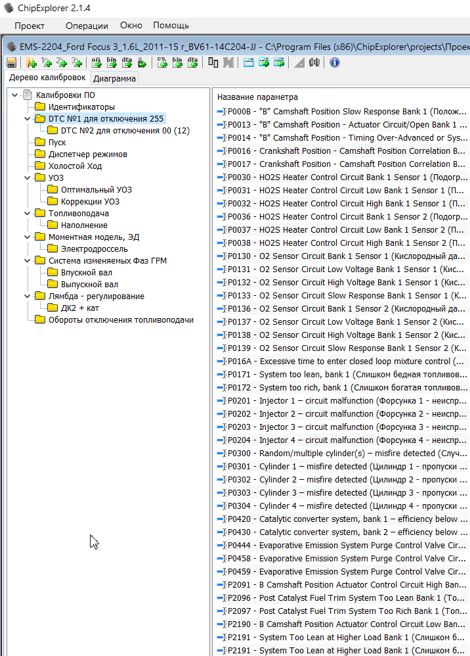Viewport: 470px width, 656px height.
Task: Click the Название параметра column header
Action: pos(257,97)
